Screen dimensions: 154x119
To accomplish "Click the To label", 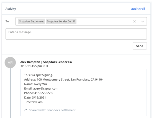I will [x=7, y=21].
